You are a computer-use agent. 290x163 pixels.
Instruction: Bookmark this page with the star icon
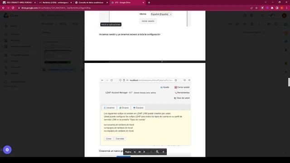(x=256, y=8)
